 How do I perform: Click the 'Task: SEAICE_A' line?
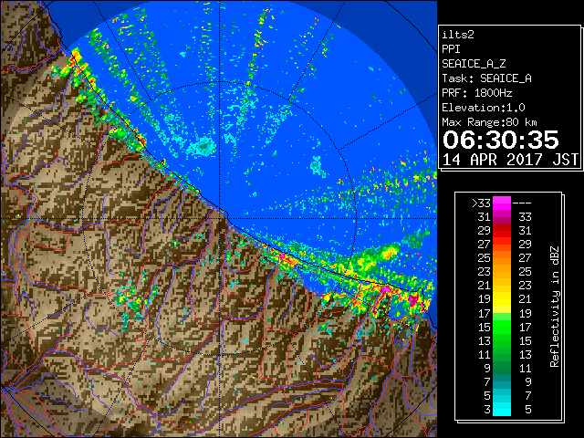pyautogui.click(x=486, y=78)
